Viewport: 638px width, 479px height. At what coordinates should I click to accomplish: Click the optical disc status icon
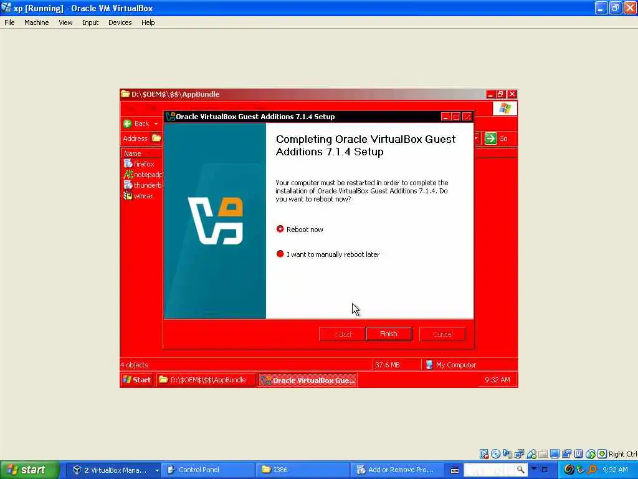495,454
